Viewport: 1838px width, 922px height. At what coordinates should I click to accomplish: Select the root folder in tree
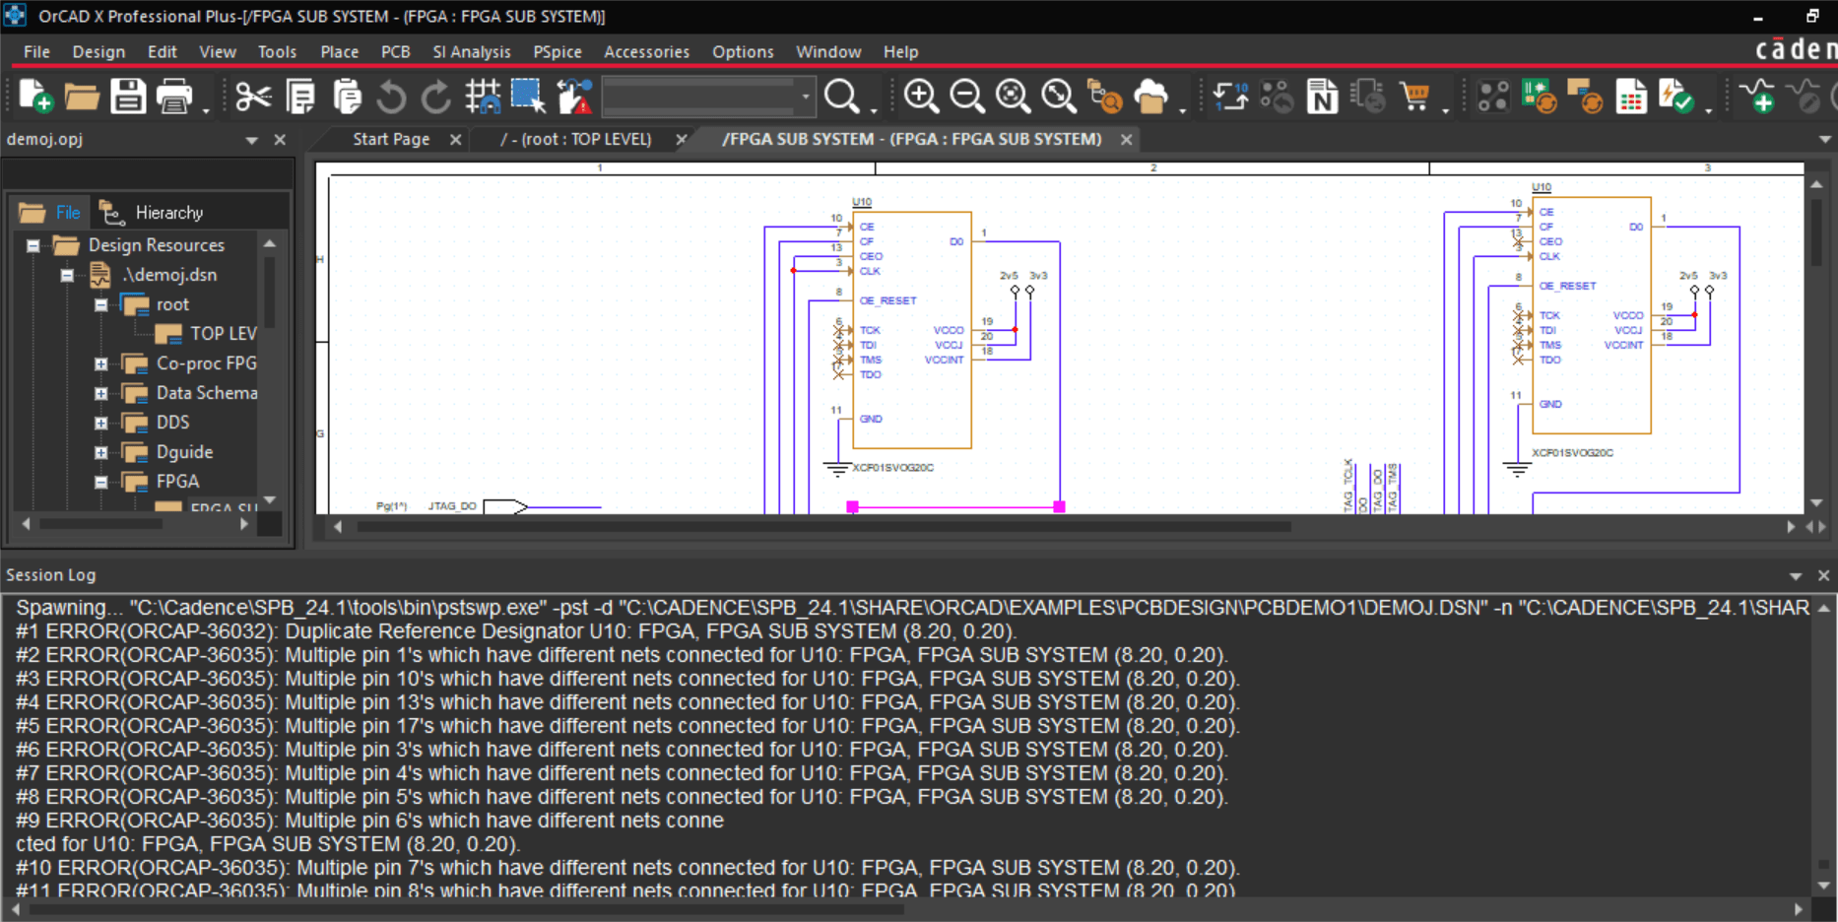tap(156, 304)
